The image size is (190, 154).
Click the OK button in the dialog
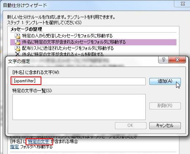click(131, 125)
